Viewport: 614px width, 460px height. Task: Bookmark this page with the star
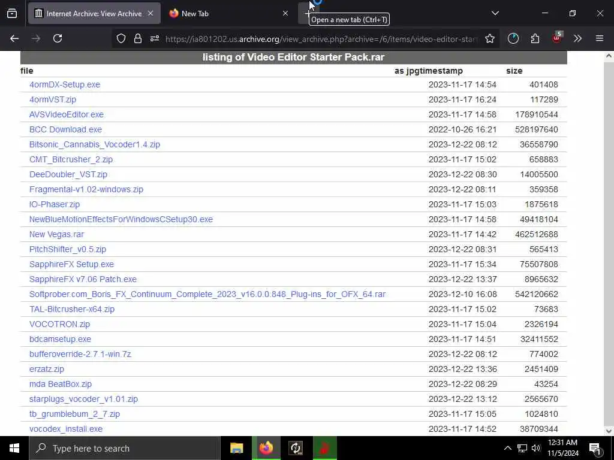coord(489,38)
